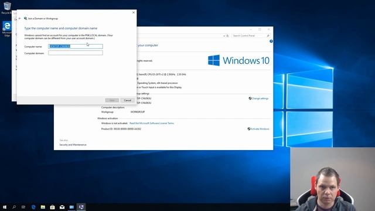Open Security and Maintenance link
The image size is (375, 211).
coord(73,145)
